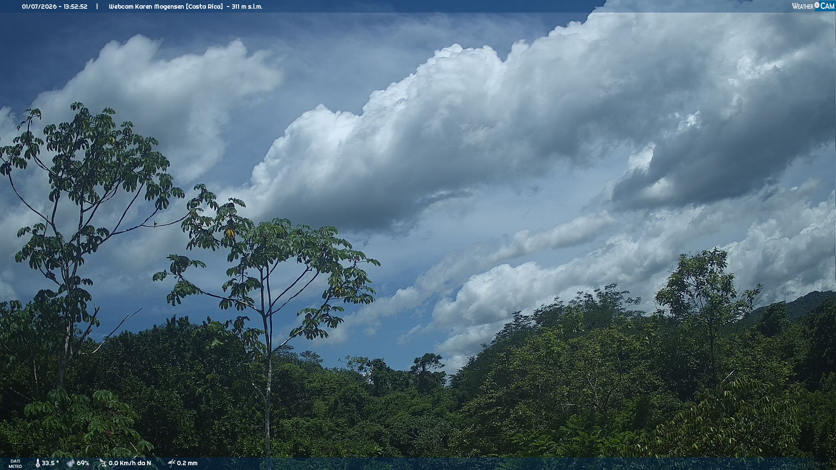Click the "DATI METEO" label

coord(15,464)
